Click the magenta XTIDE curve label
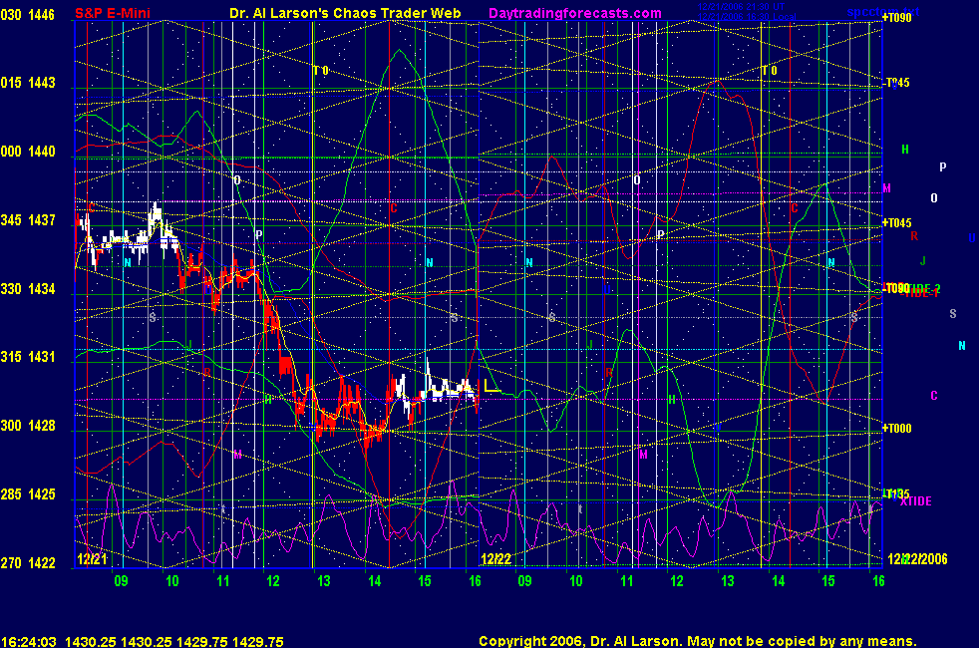The height and width of the screenshot is (648, 979). point(916,501)
